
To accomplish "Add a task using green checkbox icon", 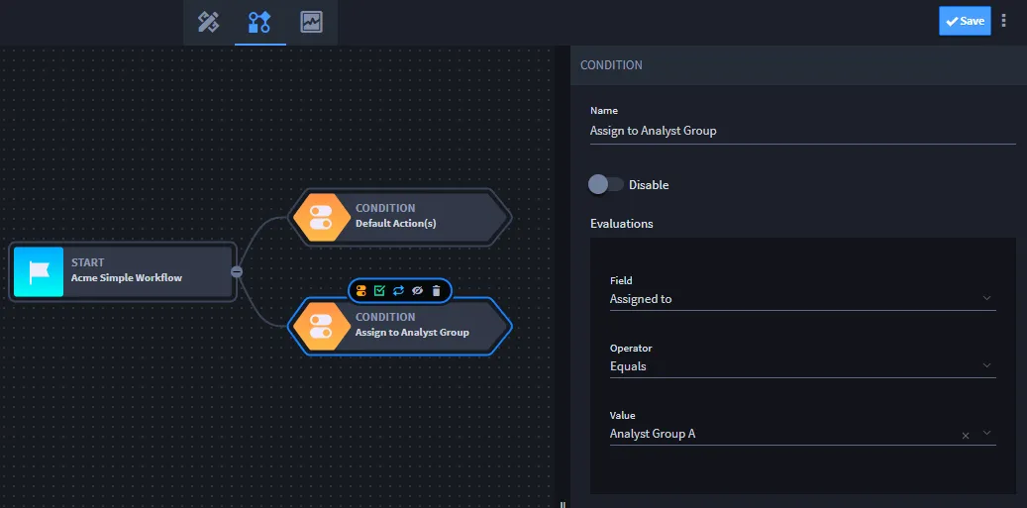I will [379, 291].
